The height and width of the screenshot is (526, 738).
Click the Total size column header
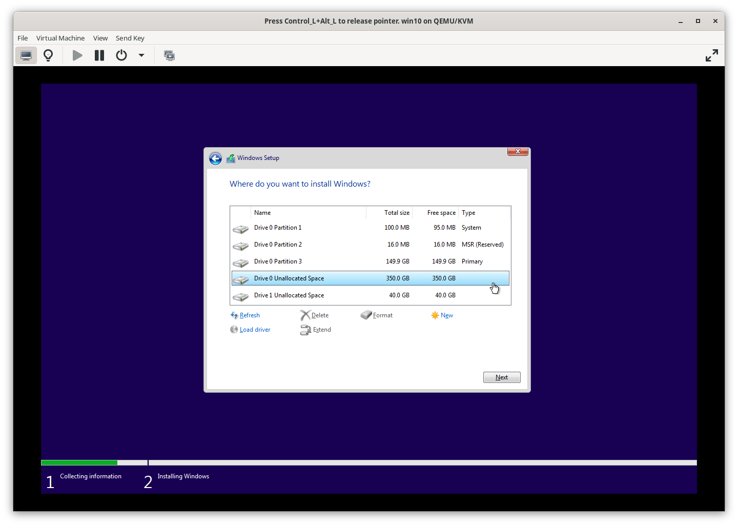389,213
